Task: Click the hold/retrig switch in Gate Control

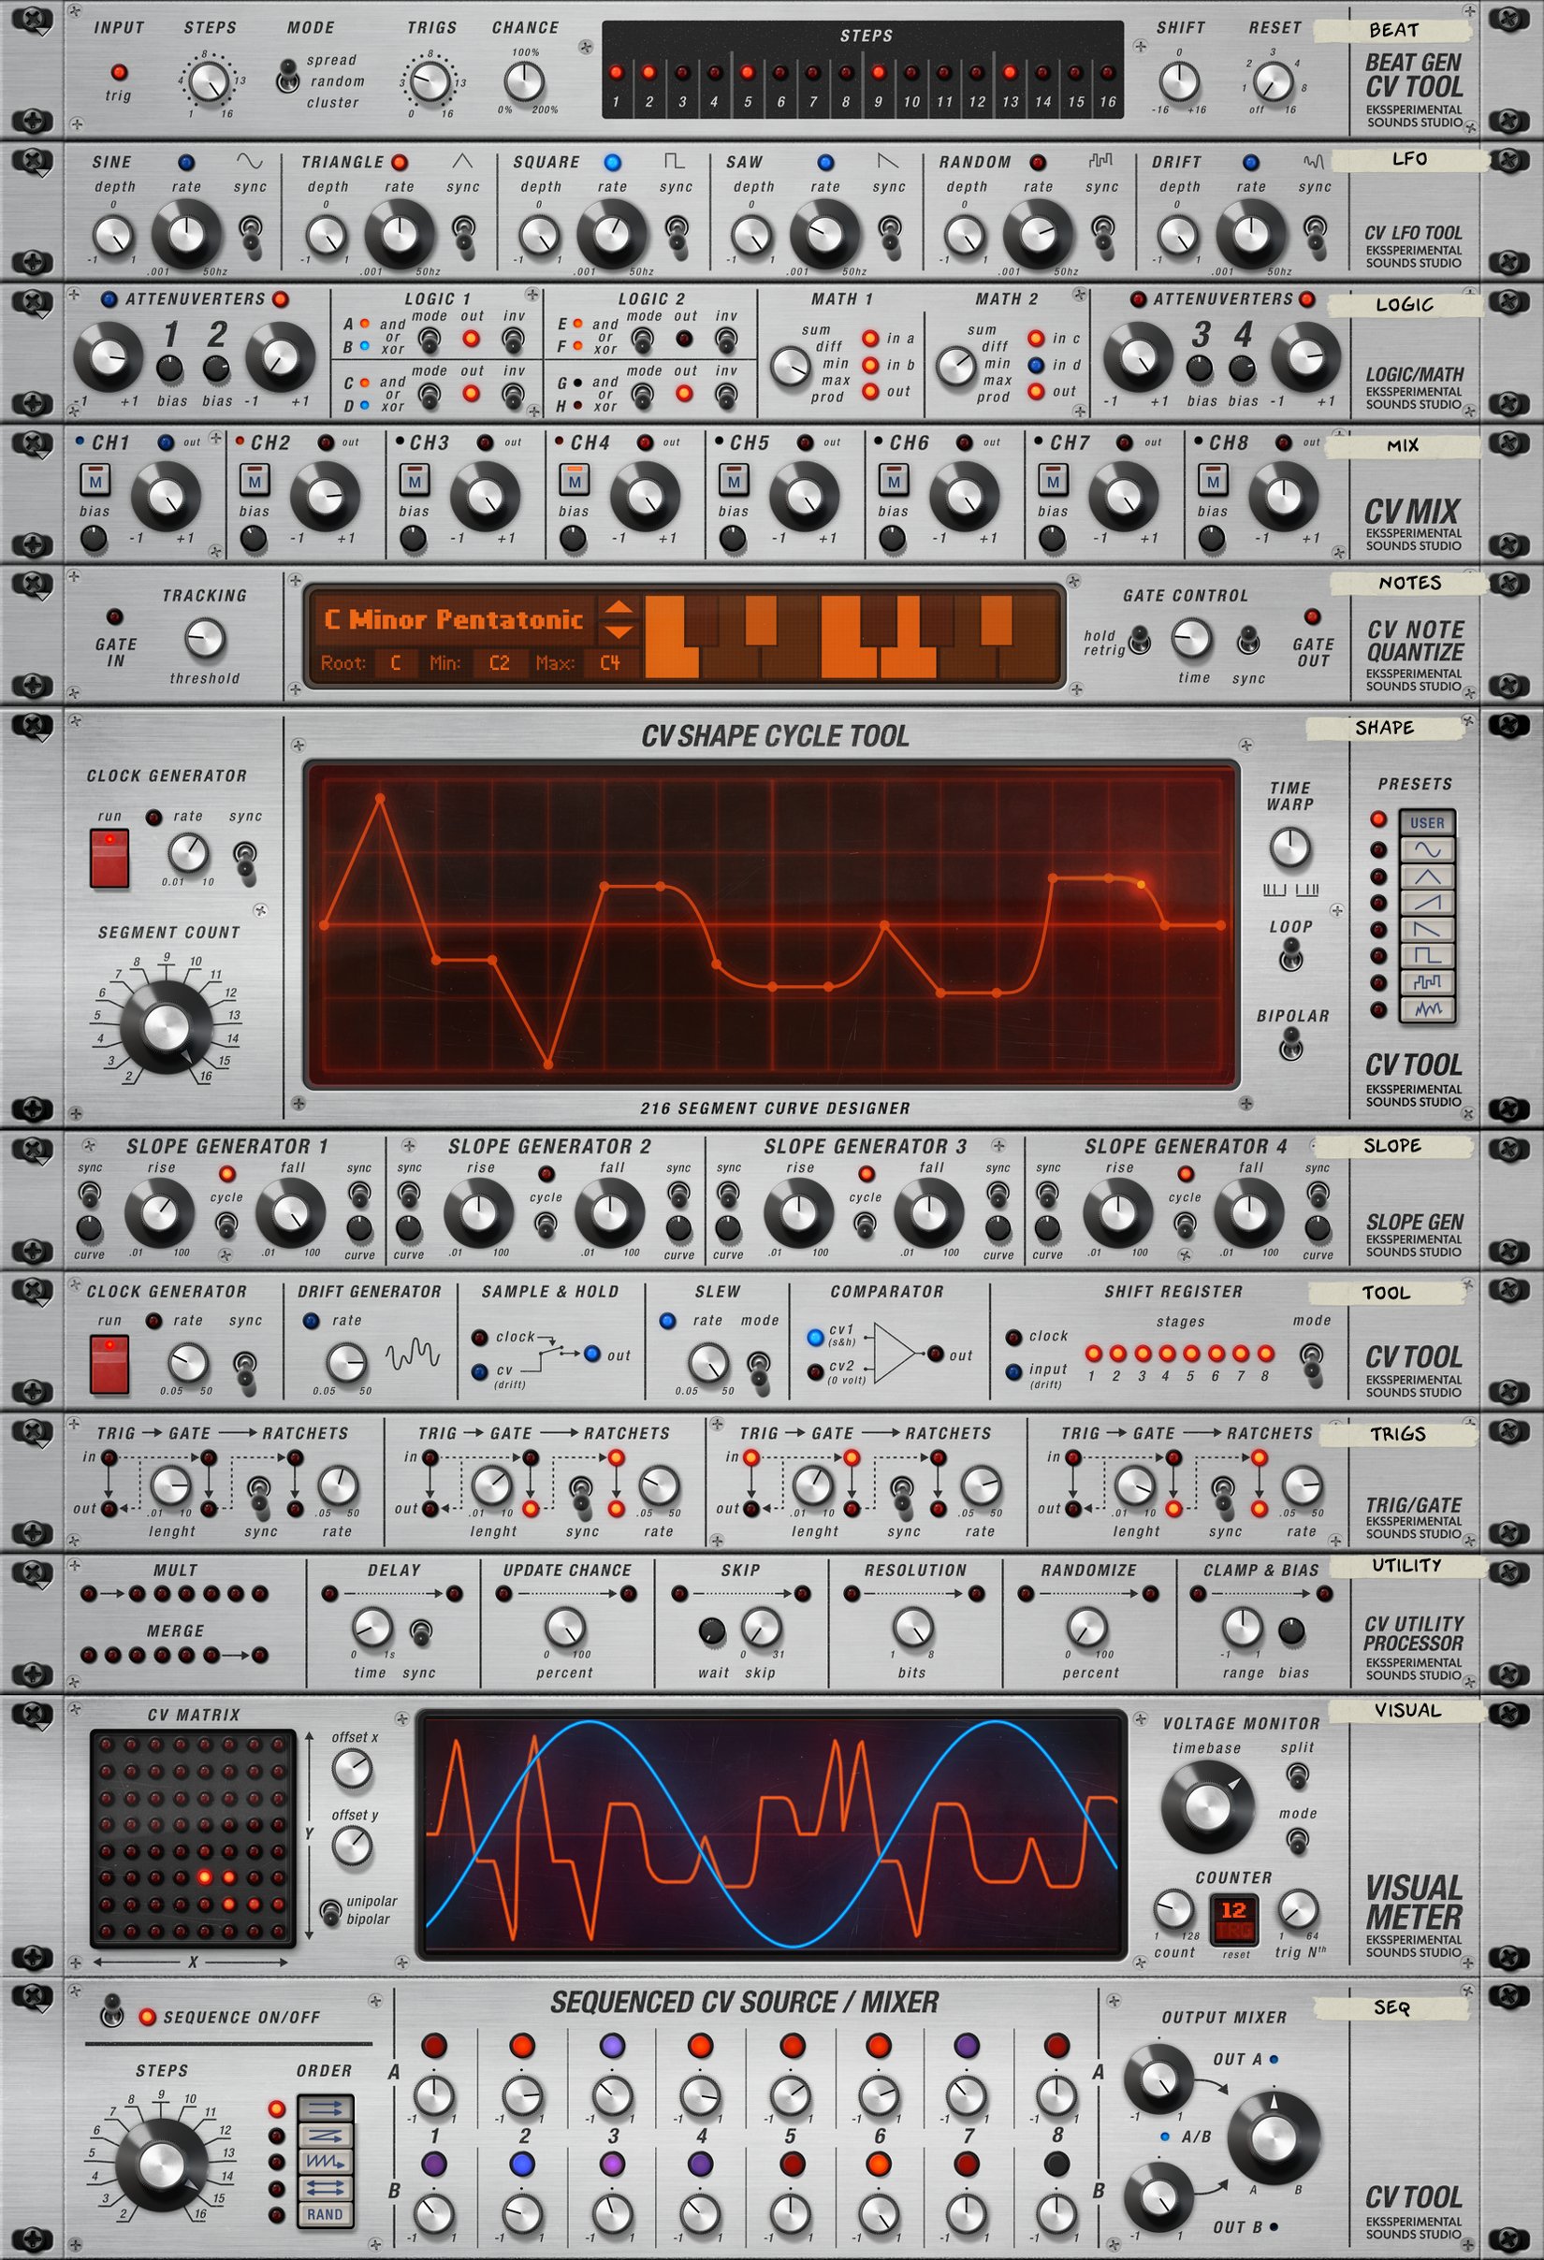Action: pos(1139,640)
